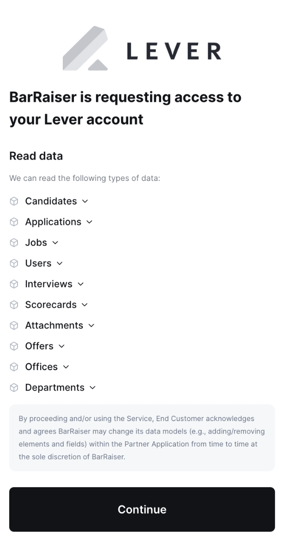Expand the Jobs permission details

coord(55,242)
